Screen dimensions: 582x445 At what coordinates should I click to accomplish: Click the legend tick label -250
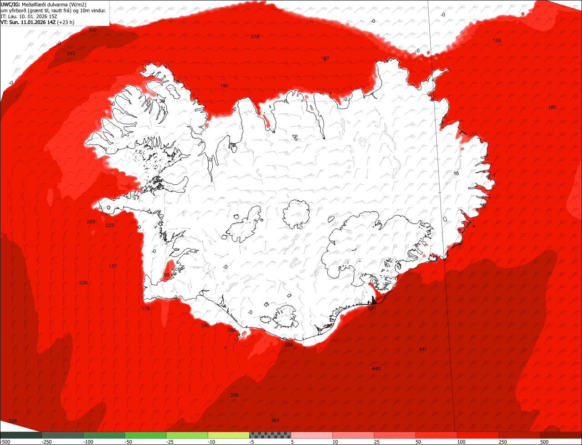(46, 442)
